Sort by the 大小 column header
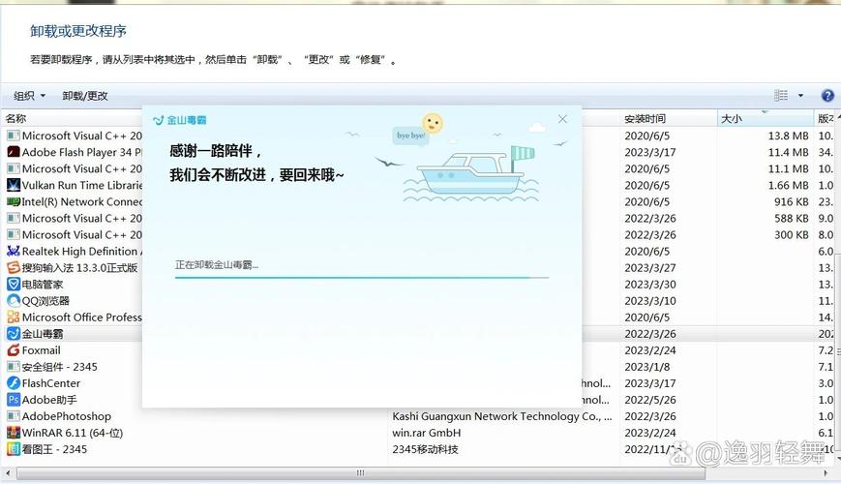This screenshot has width=841, height=484. 766,119
